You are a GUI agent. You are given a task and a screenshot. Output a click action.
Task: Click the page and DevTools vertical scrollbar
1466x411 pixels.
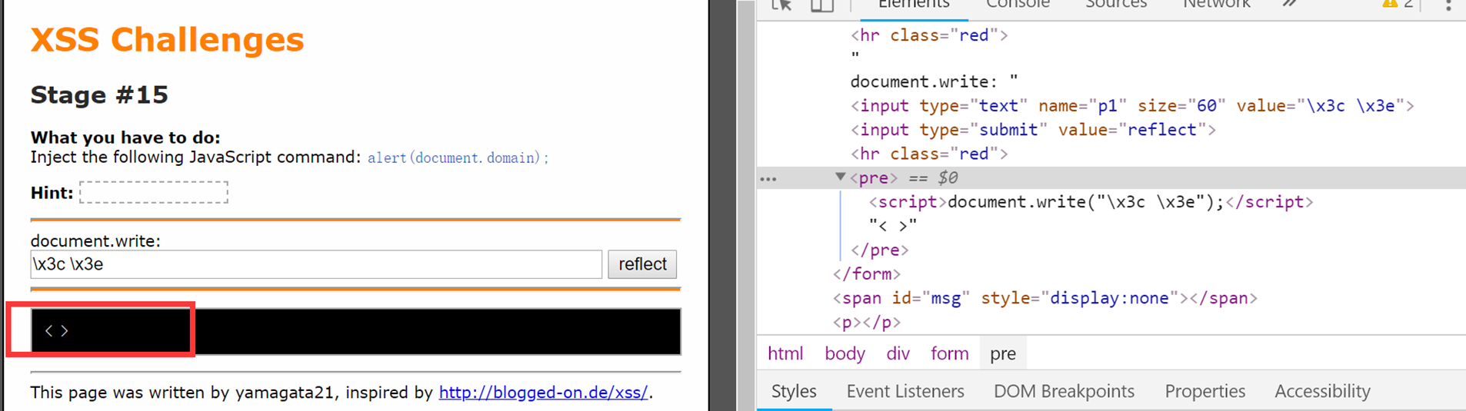[746, 205]
